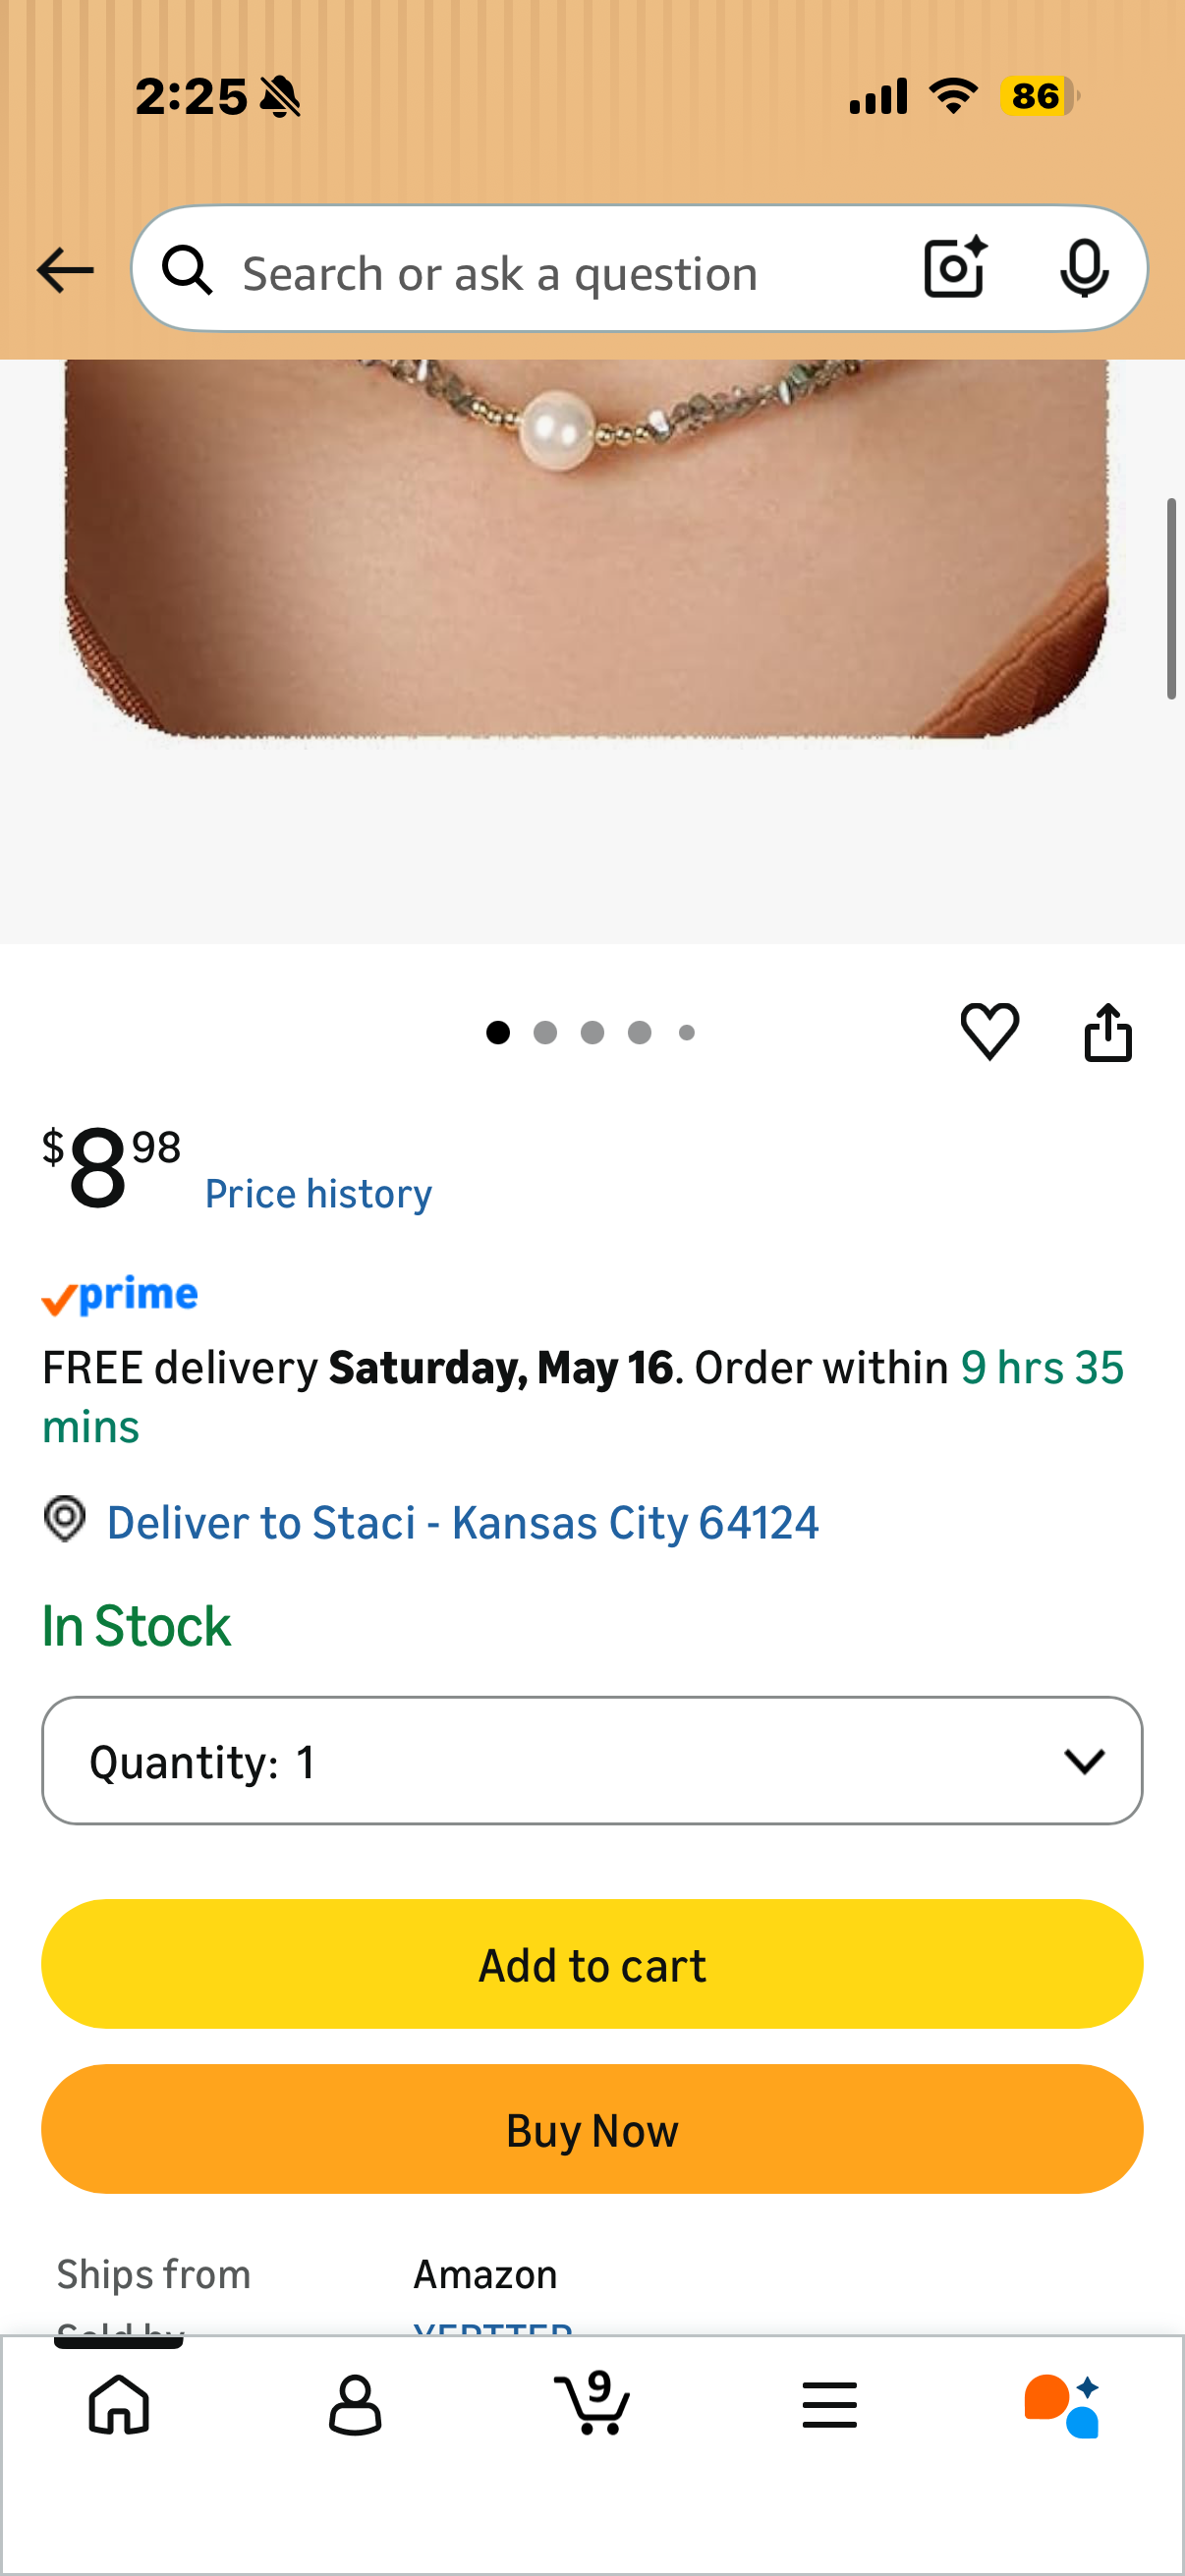Viewport: 1185px width, 2576px height.
Task: Tap the share icon
Action: [1108, 1031]
